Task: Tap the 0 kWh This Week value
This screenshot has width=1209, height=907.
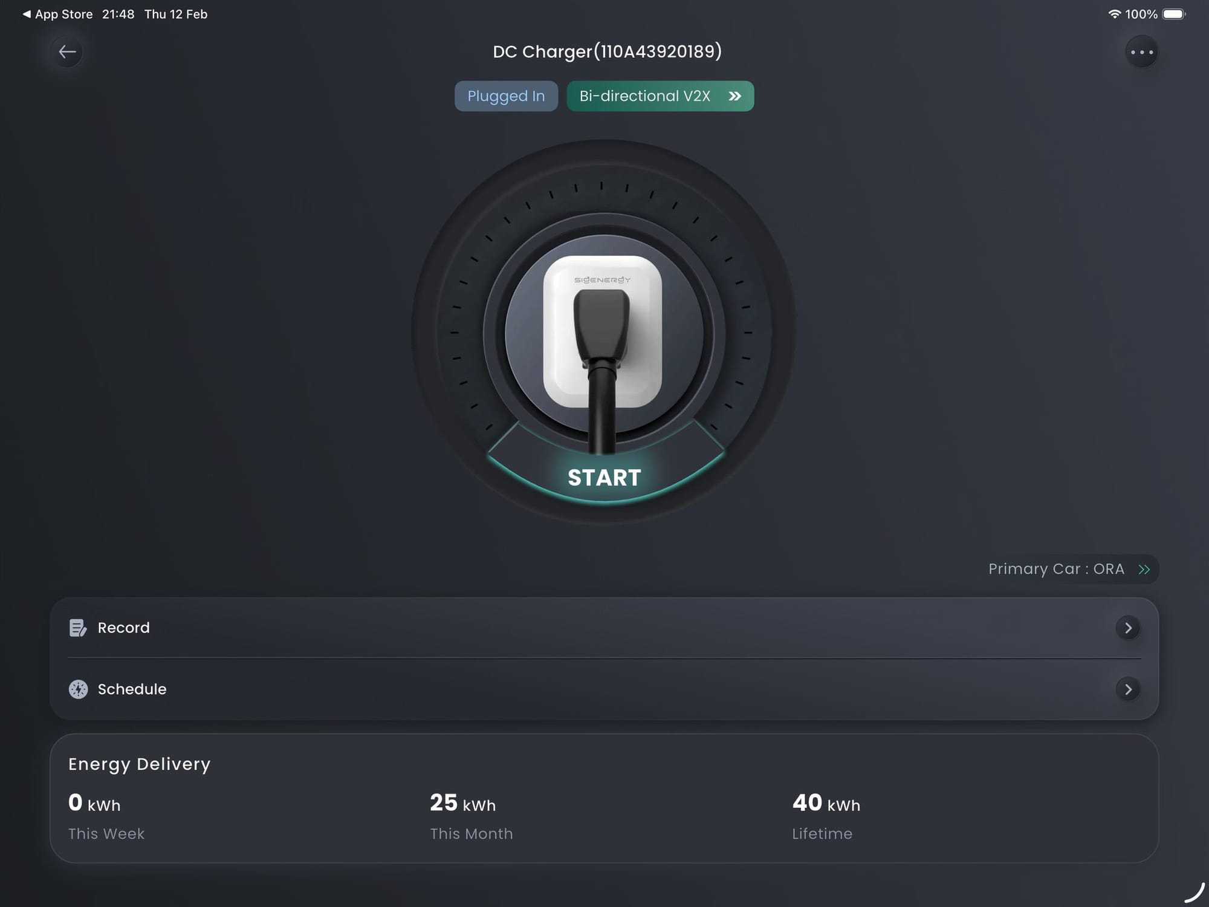Action: [x=94, y=803]
